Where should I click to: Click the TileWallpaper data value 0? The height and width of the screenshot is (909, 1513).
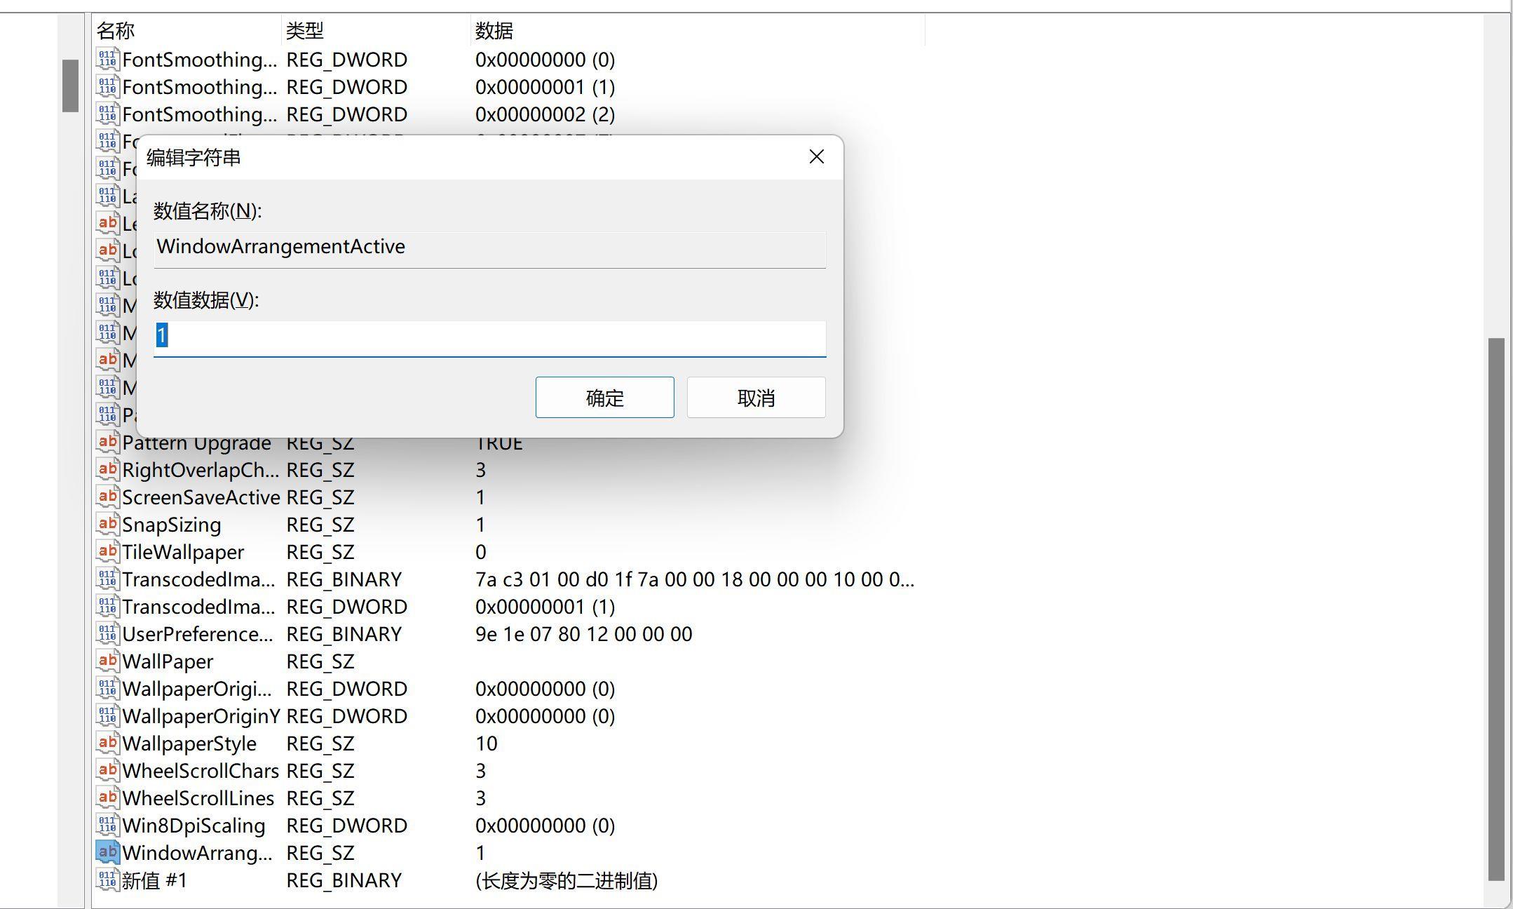[x=481, y=552]
